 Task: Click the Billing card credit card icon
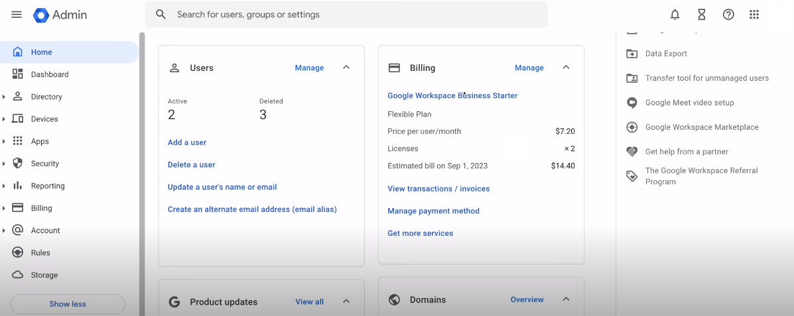click(x=395, y=68)
